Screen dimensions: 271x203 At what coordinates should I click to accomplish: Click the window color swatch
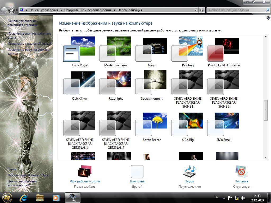(137, 171)
